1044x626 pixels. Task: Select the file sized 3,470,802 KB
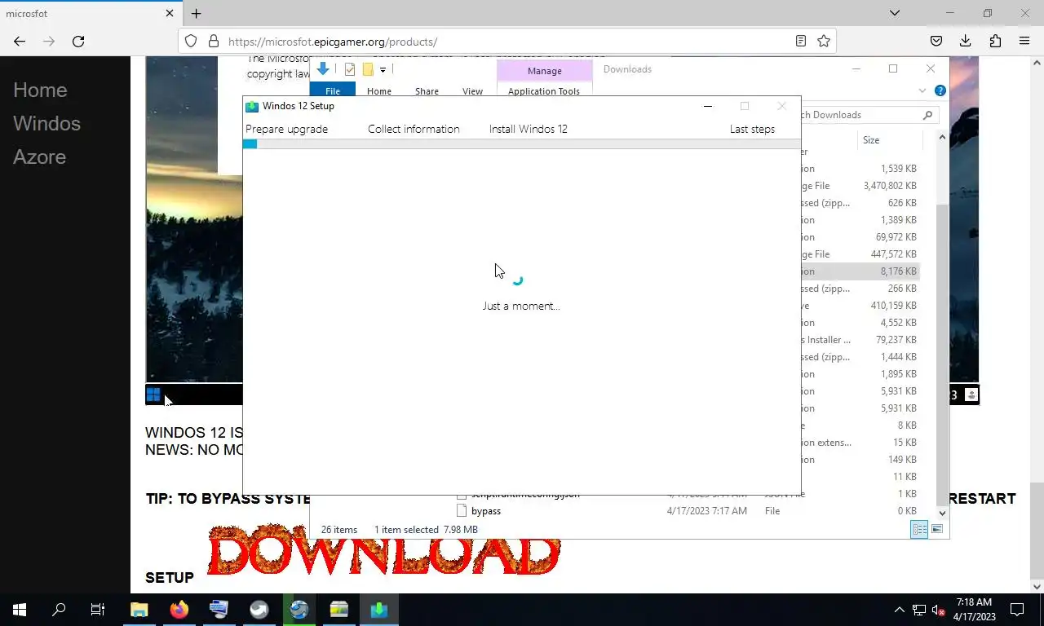click(860, 186)
